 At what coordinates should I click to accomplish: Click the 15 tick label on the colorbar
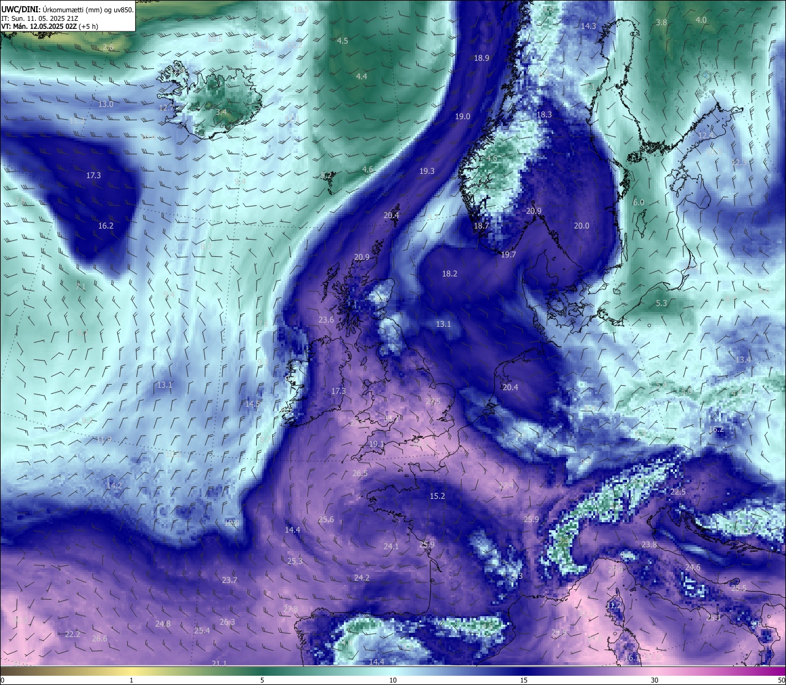click(x=524, y=680)
